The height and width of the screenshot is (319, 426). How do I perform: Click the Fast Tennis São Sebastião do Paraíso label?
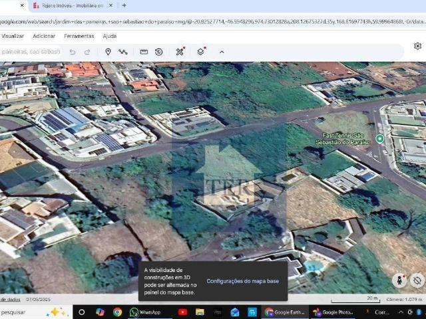(x=343, y=139)
